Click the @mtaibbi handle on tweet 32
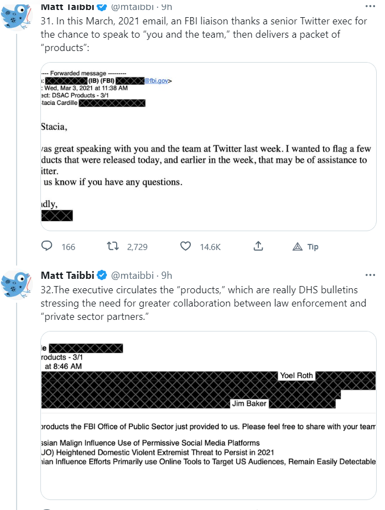 click(x=133, y=275)
